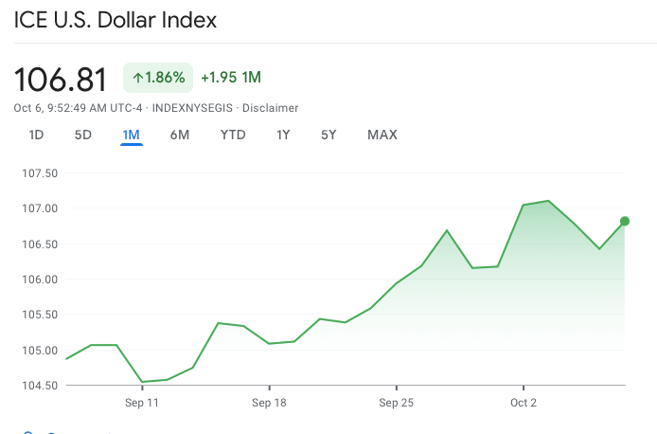657x434 pixels.
Task: Click the Sep 25 x-axis date label
Action: 397,402
